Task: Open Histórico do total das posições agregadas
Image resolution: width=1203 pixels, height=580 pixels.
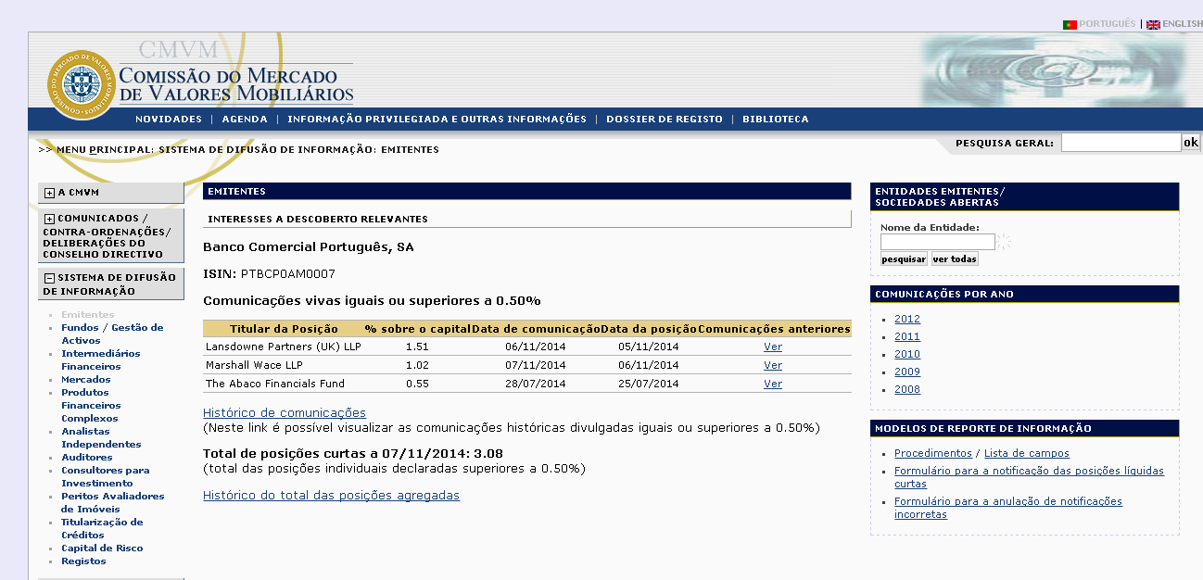Action: point(331,495)
